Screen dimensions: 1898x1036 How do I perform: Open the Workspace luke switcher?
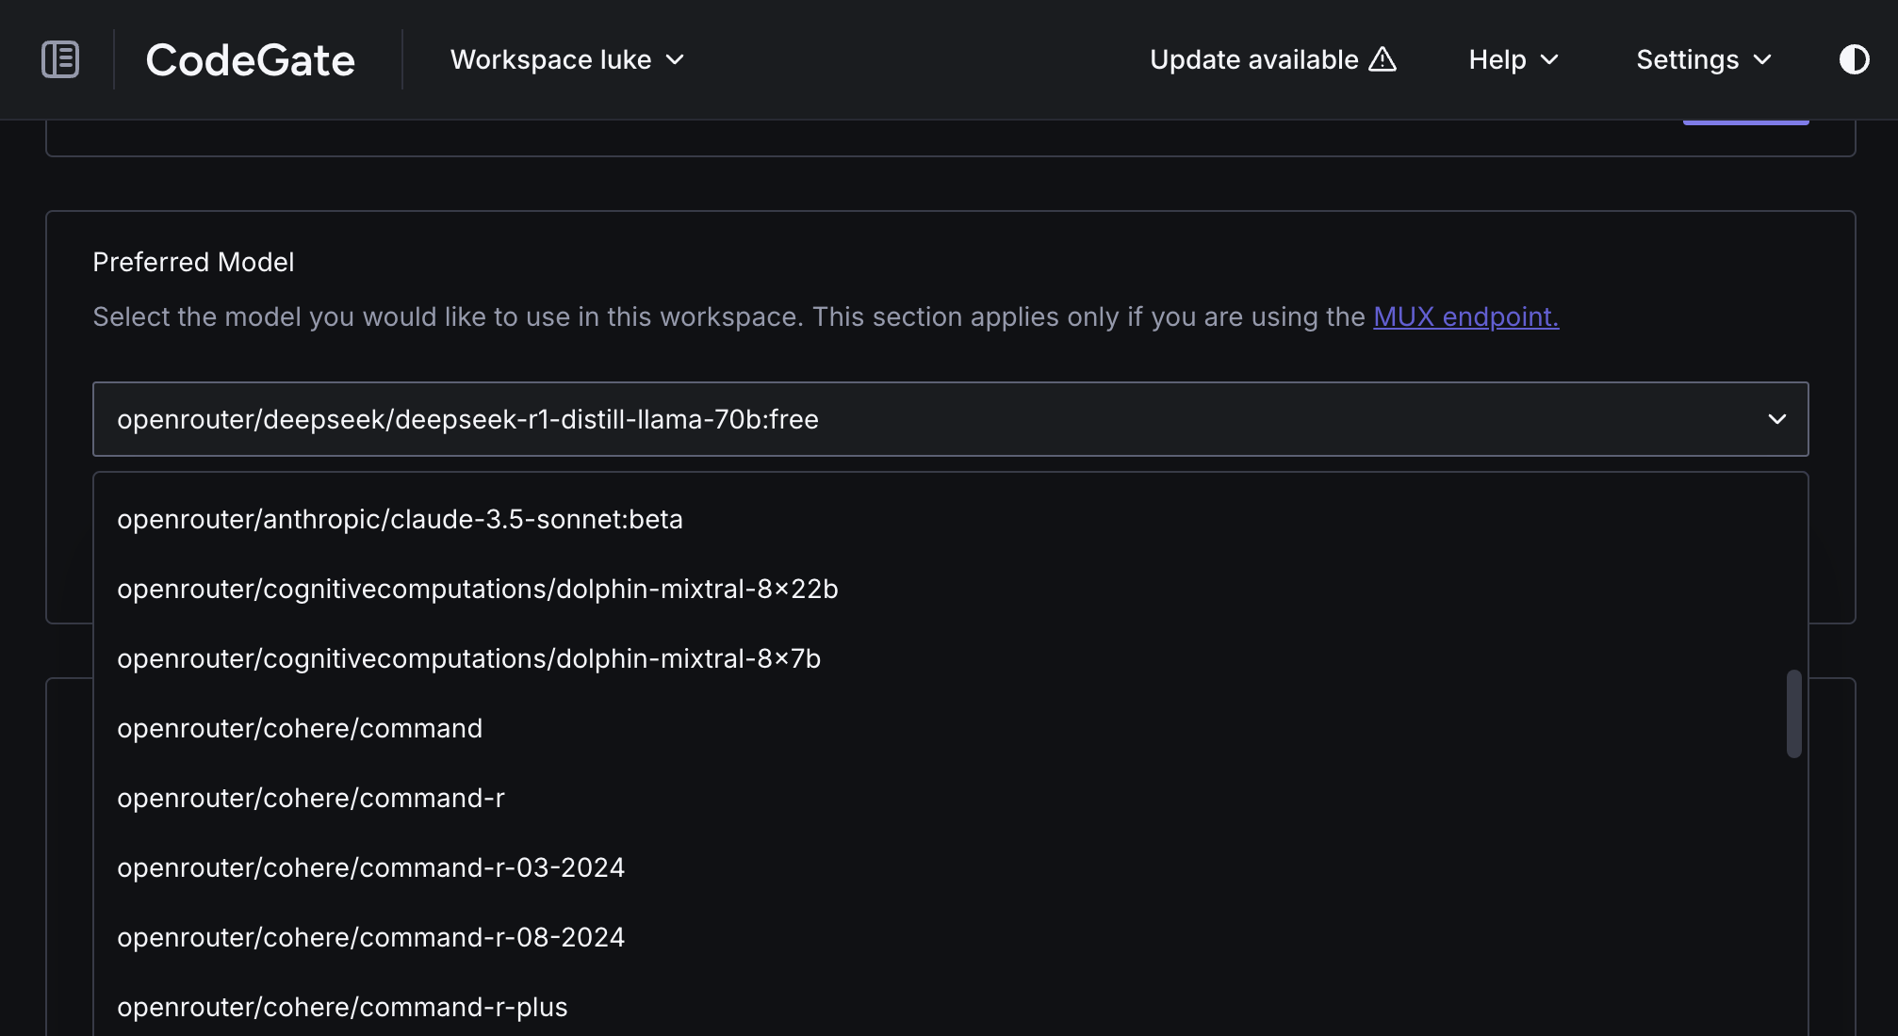(x=567, y=59)
